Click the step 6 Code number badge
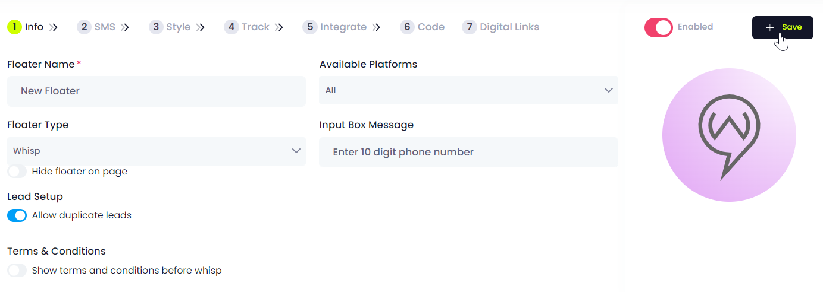 click(408, 27)
